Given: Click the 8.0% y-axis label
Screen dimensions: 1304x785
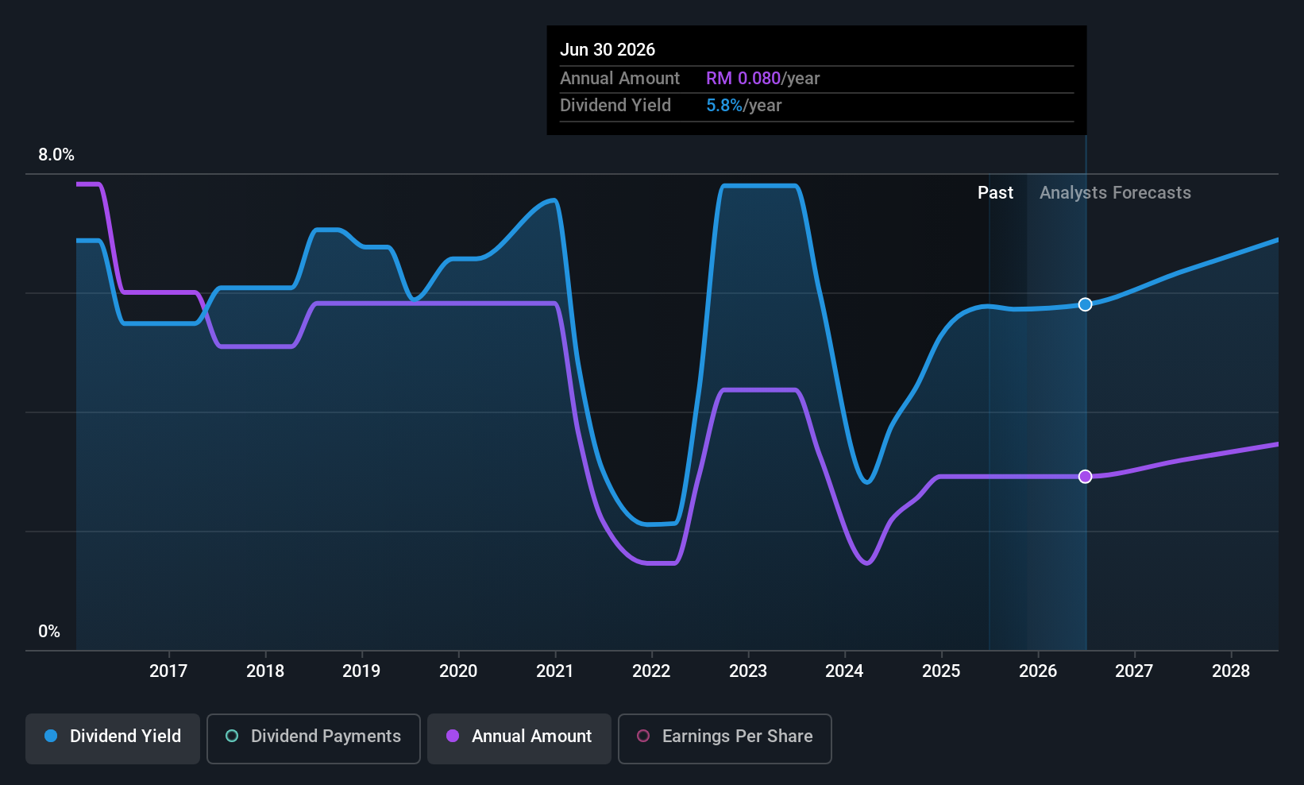Looking at the screenshot, I should [x=56, y=155].
